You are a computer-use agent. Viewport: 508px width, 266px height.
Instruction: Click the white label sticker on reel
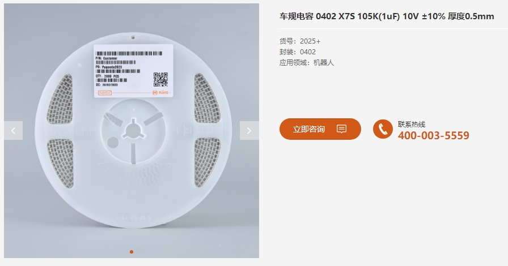pyautogui.click(x=133, y=71)
